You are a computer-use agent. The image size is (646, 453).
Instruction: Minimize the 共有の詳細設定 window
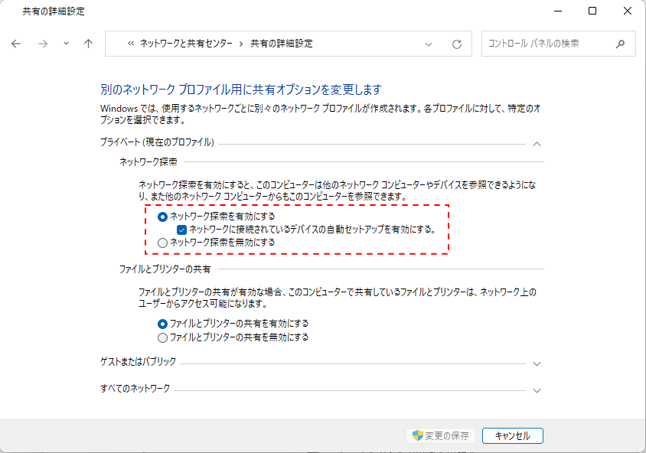[558, 11]
